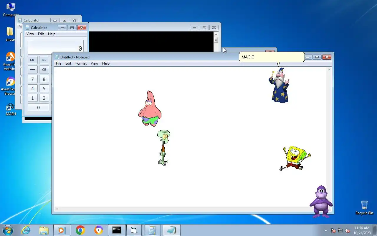Image resolution: width=377 pixels, height=236 pixels.
Task: Click digit 7 in Calculator
Action: click(33, 79)
